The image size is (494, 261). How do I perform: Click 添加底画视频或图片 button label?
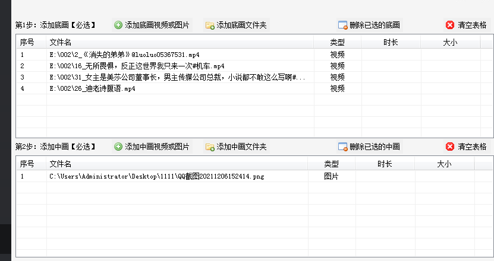pos(157,25)
